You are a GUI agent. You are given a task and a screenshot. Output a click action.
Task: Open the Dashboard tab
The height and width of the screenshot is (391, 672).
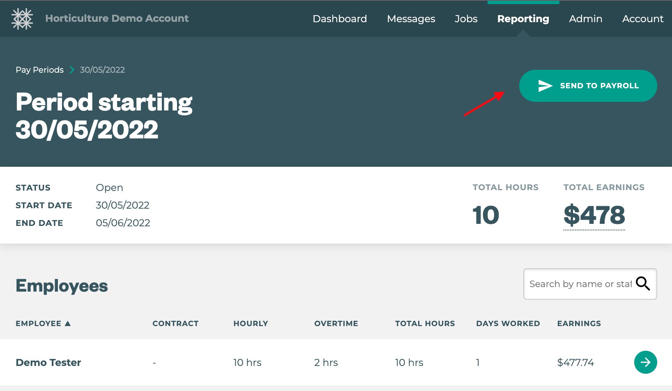[340, 19]
